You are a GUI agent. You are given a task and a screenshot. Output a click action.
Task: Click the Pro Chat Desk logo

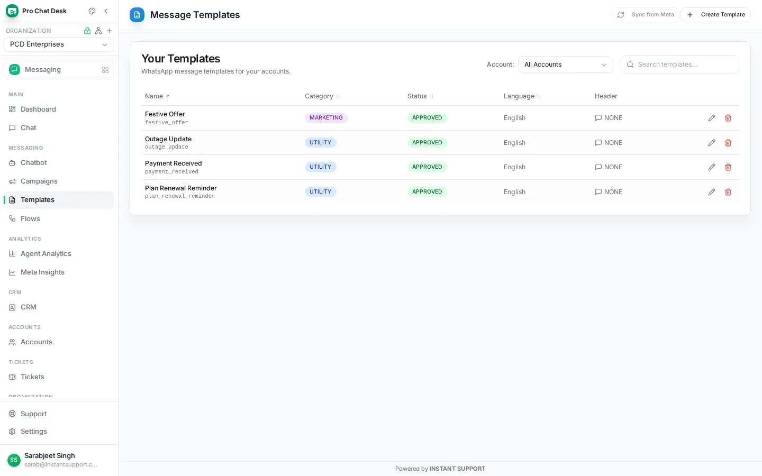[12, 11]
